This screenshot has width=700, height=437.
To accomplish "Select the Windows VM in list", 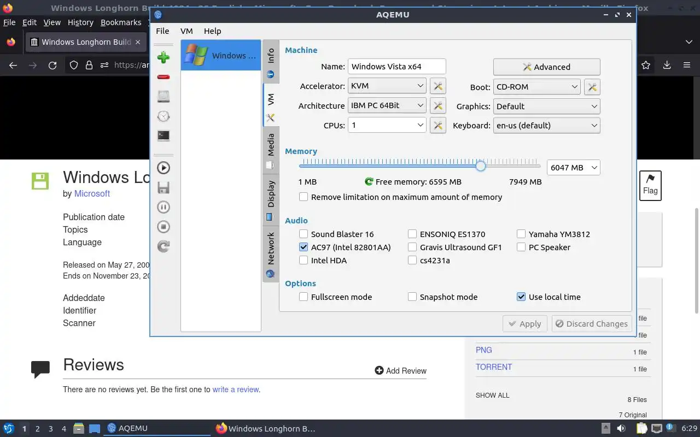I will 221,55.
